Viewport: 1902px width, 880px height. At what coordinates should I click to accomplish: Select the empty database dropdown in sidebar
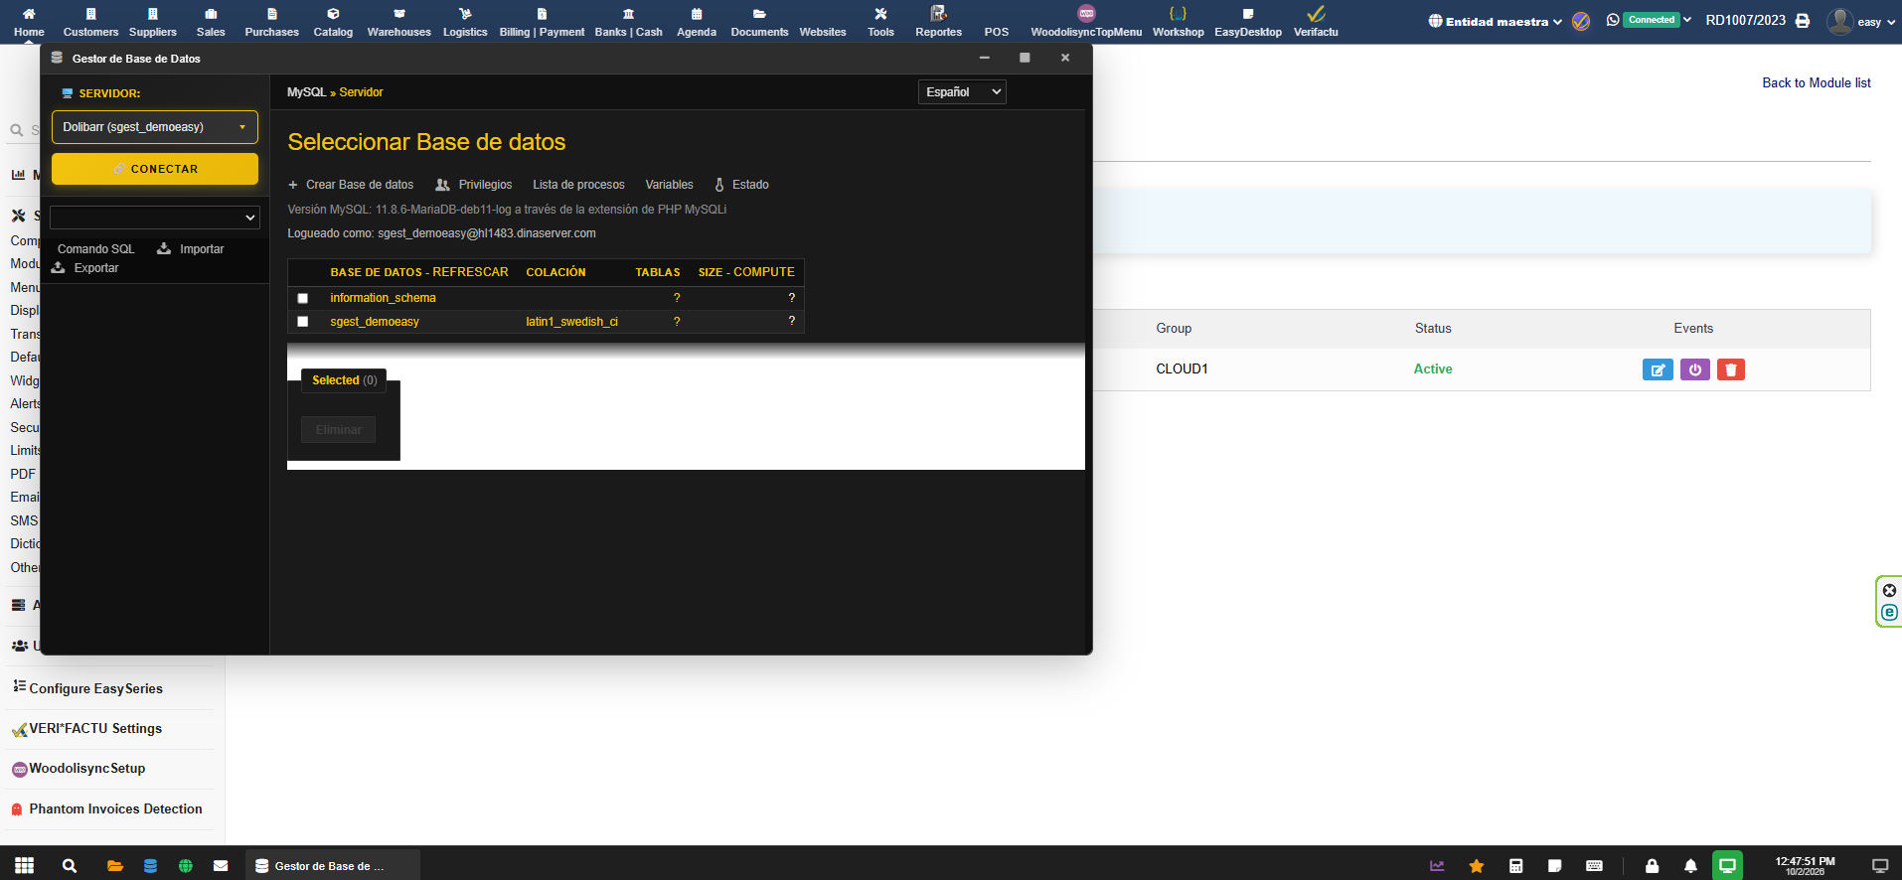[155, 218]
